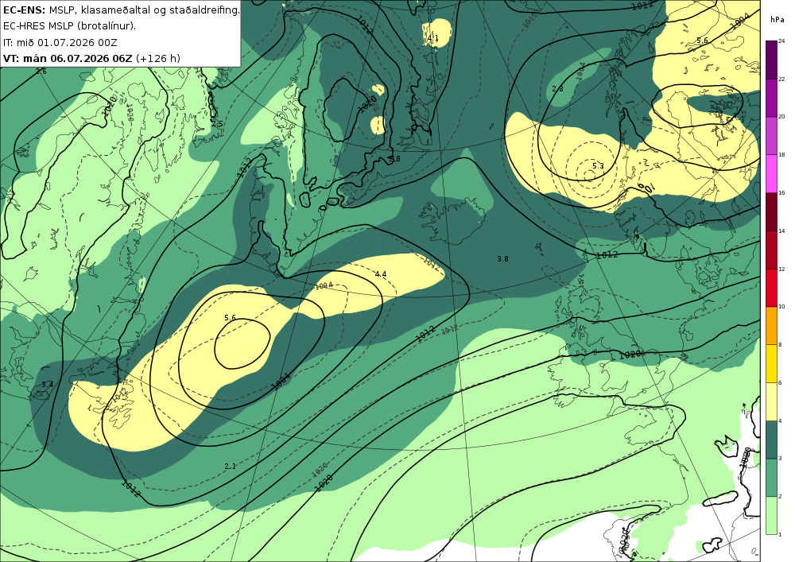This screenshot has height=562, width=795.
Task: Click the colorbar tick label '8'
Action: (x=780, y=345)
